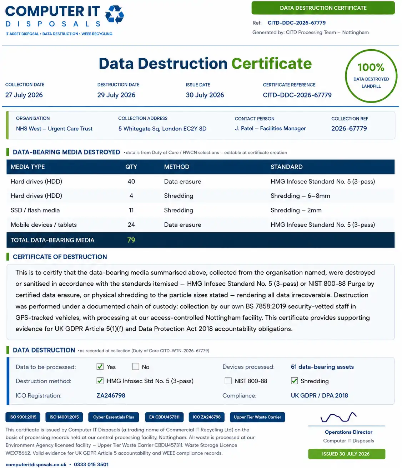The image size is (402, 468).
Task: Click the total value 79
Action: pos(131,240)
